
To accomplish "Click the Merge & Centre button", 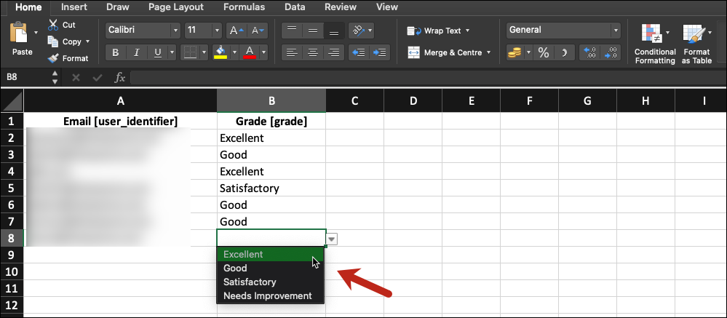I will (448, 52).
